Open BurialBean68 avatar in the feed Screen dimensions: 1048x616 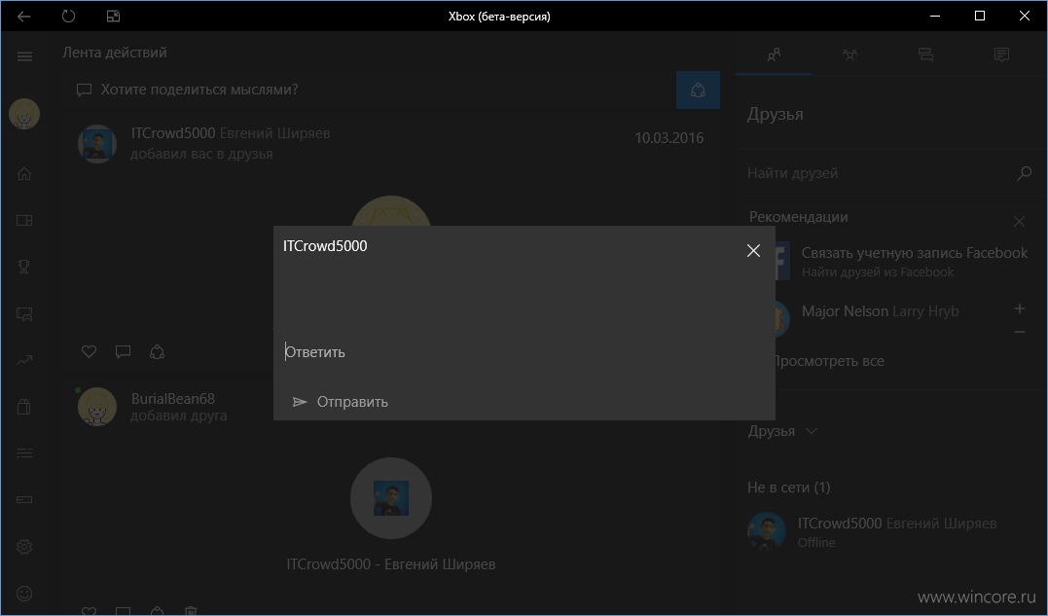tap(97, 406)
